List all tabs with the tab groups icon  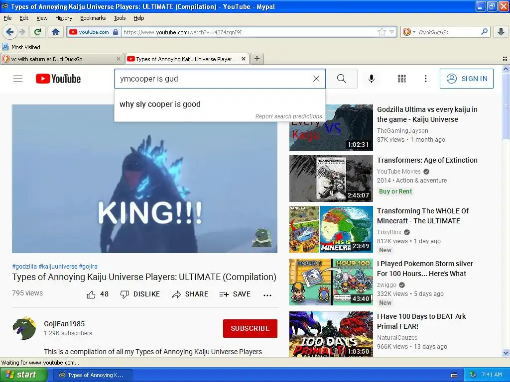tap(505, 59)
